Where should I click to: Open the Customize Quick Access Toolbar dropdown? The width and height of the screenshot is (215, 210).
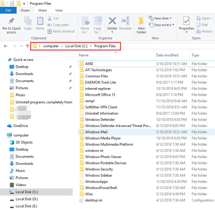tap(24, 4)
